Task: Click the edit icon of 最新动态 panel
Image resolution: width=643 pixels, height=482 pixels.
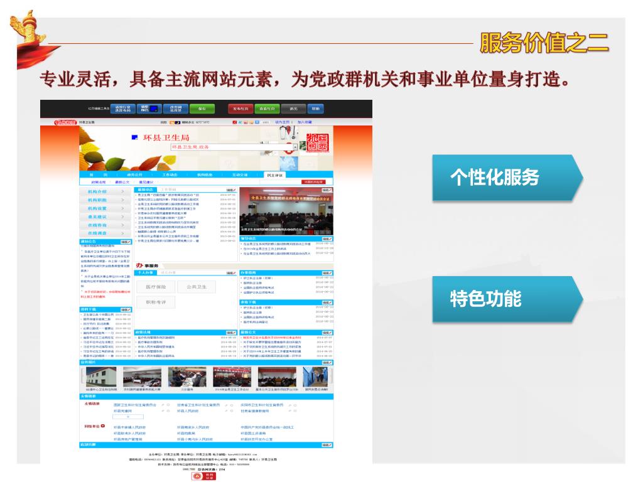Action: point(231,190)
